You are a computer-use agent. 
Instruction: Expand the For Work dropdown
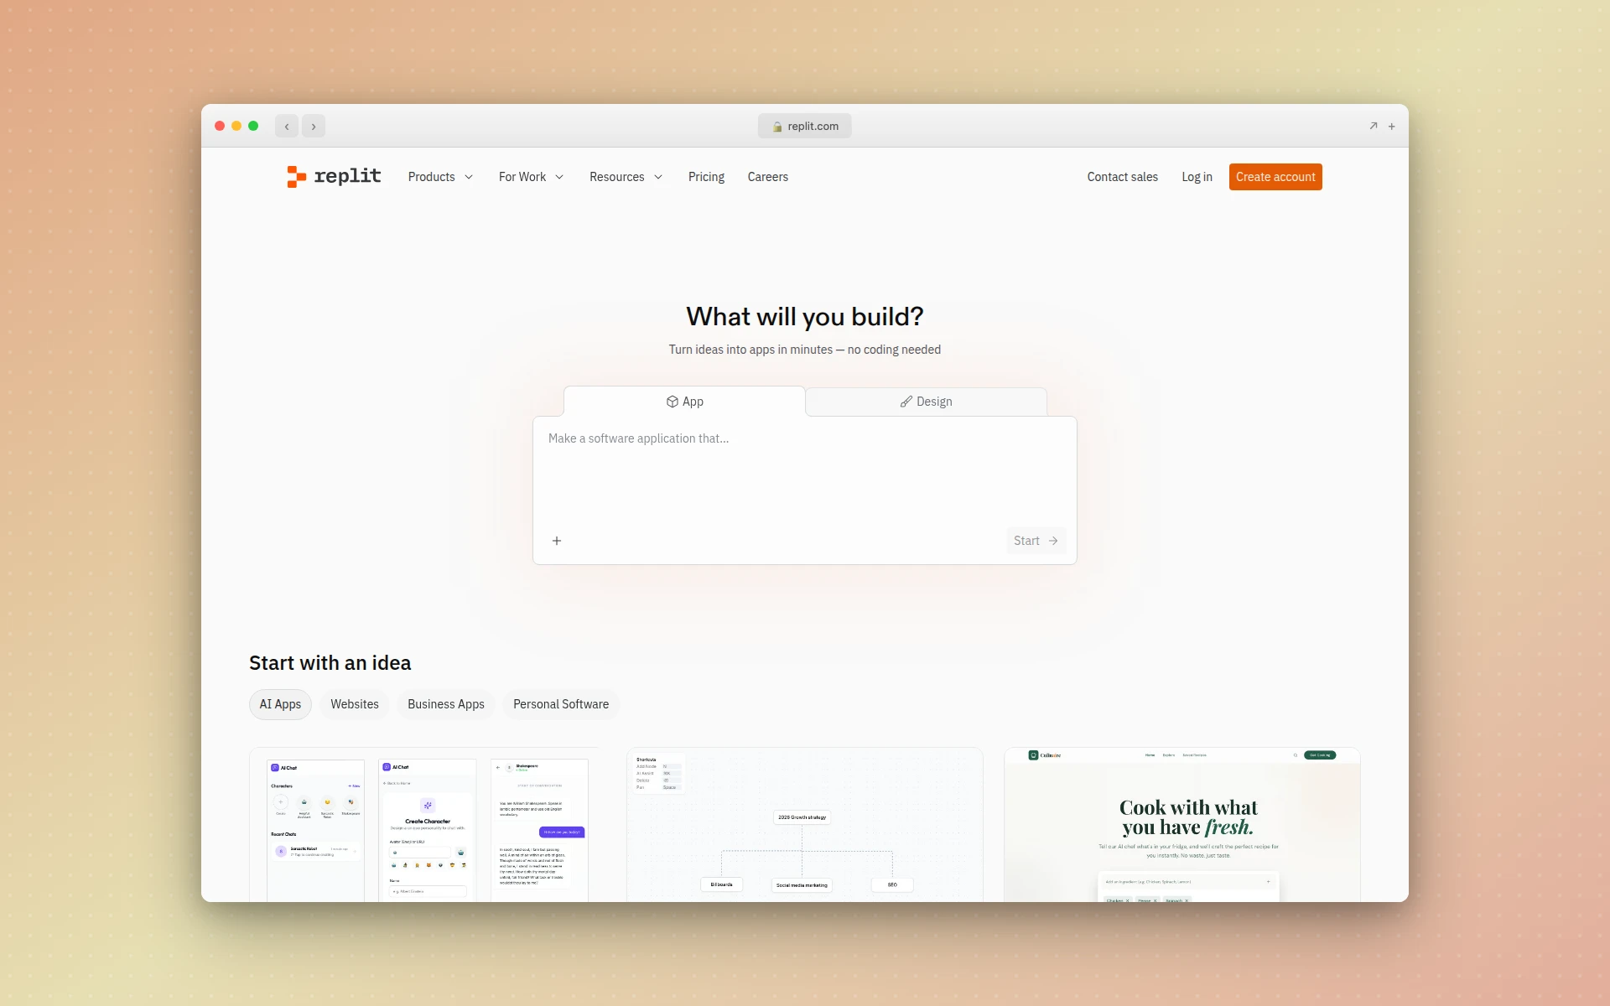click(x=531, y=177)
